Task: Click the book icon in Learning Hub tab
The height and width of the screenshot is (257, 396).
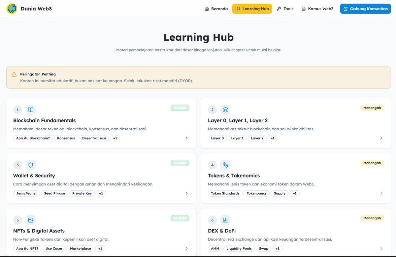Action: (238, 9)
